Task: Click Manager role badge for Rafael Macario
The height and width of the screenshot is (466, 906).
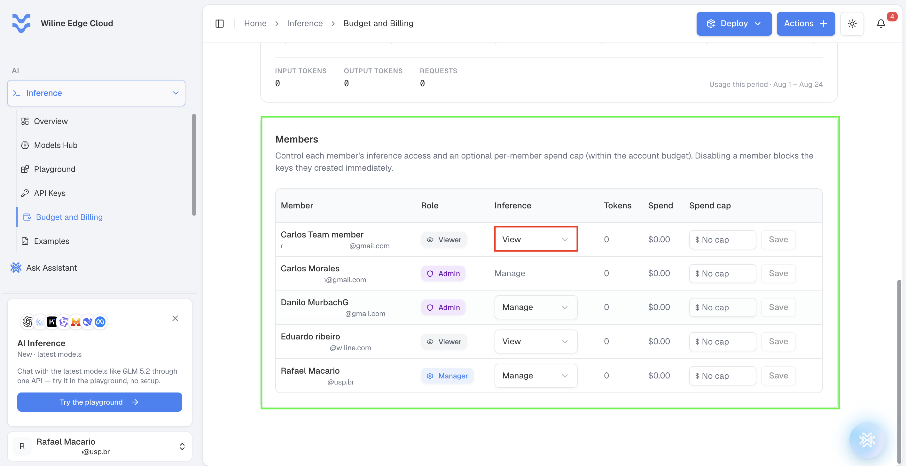Action: tap(447, 376)
